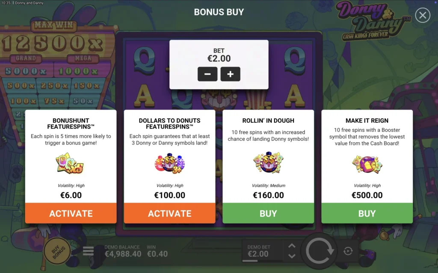
Task: Click the Dollars to Donuts 3+ icon
Action: (x=169, y=163)
